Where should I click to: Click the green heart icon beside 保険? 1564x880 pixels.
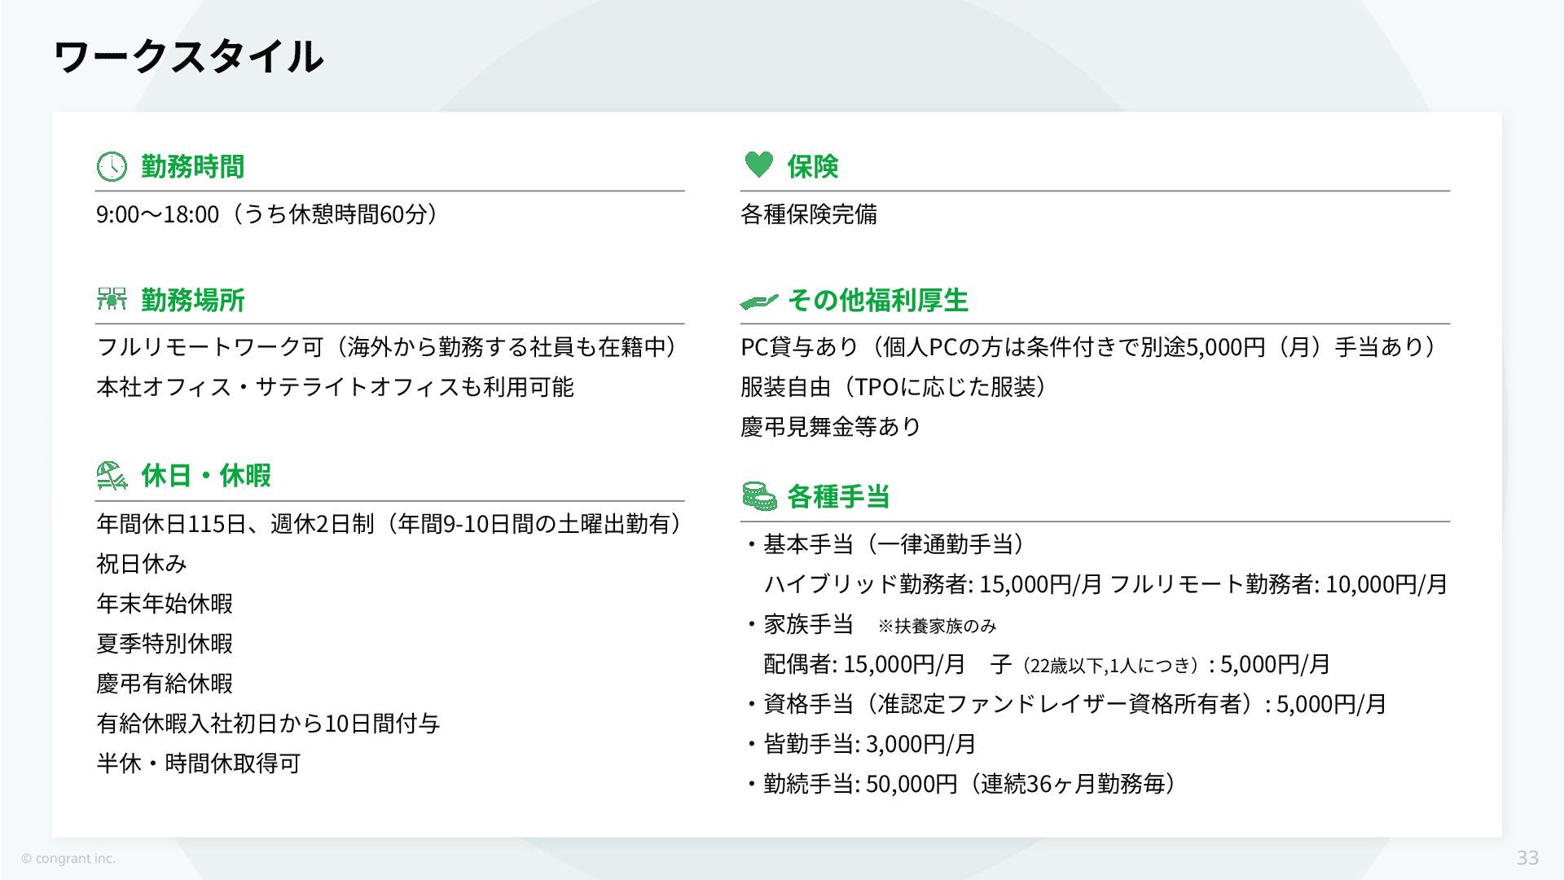758,165
